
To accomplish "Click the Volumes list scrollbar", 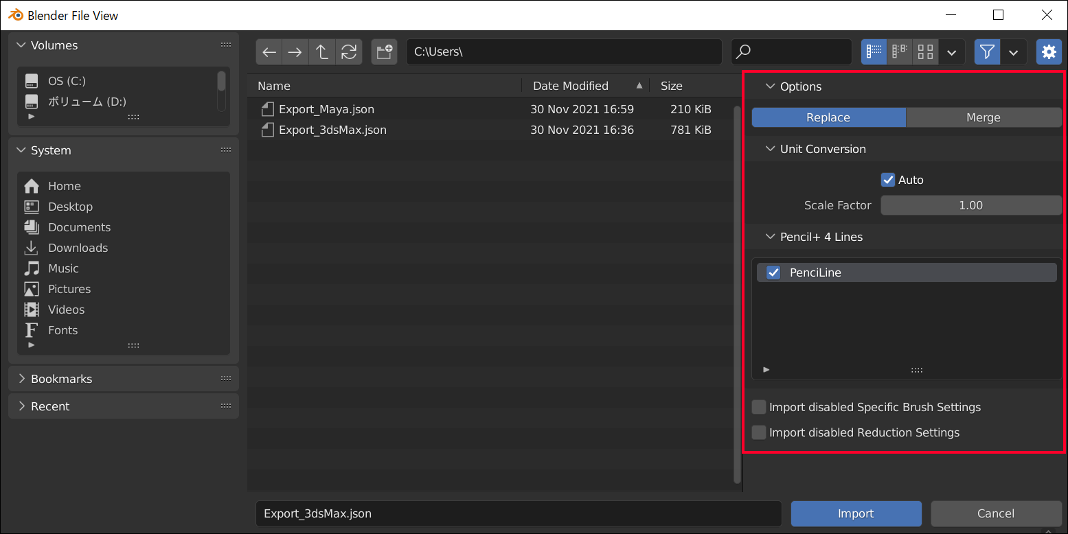I will pyautogui.click(x=221, y=81).
